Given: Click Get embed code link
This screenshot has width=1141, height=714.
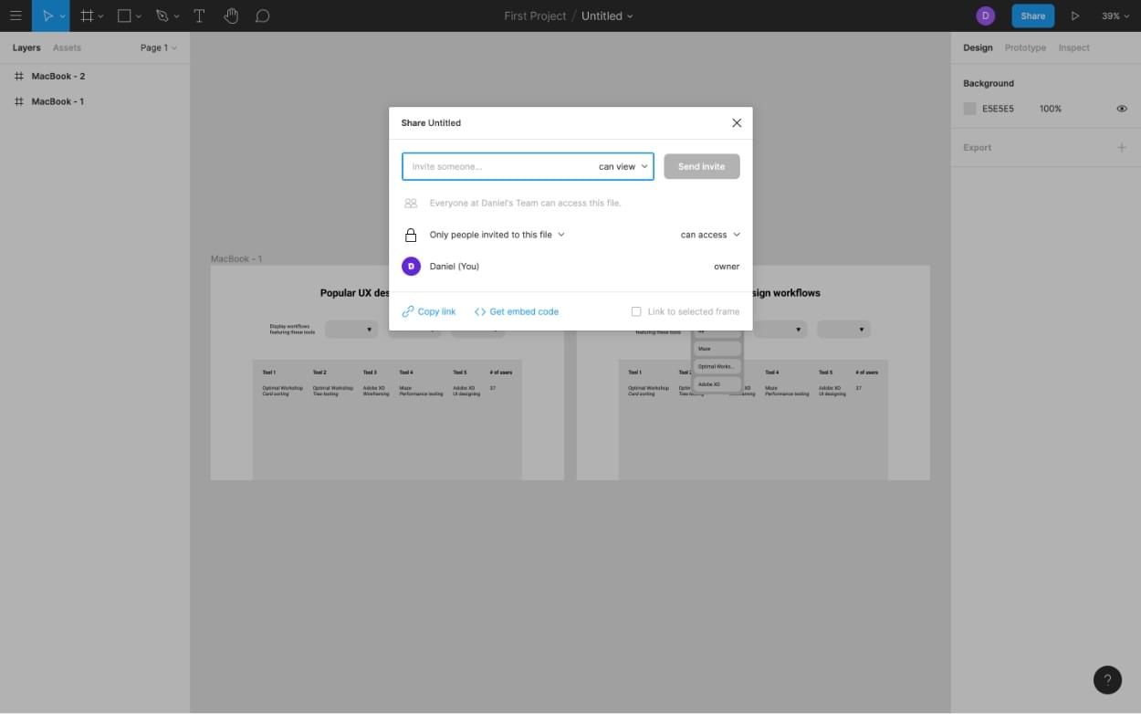Looking at the screenshot, I should (517, 311).
